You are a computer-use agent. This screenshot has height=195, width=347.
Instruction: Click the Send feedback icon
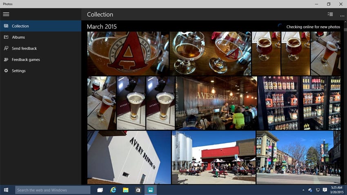[x=6, y=49]
